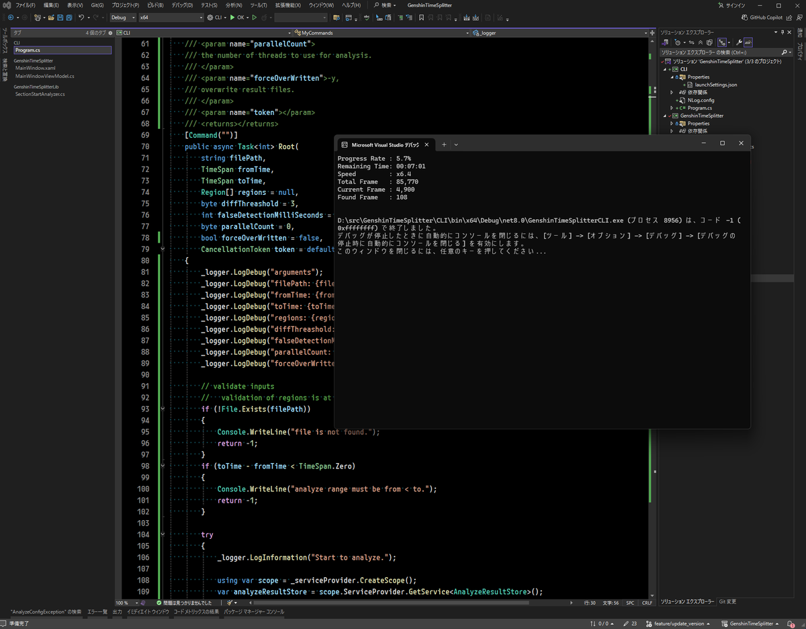806x629 pixels.
Task: Open the Git(G) menu
Action: pyautogui.click(x=97, y=5)
